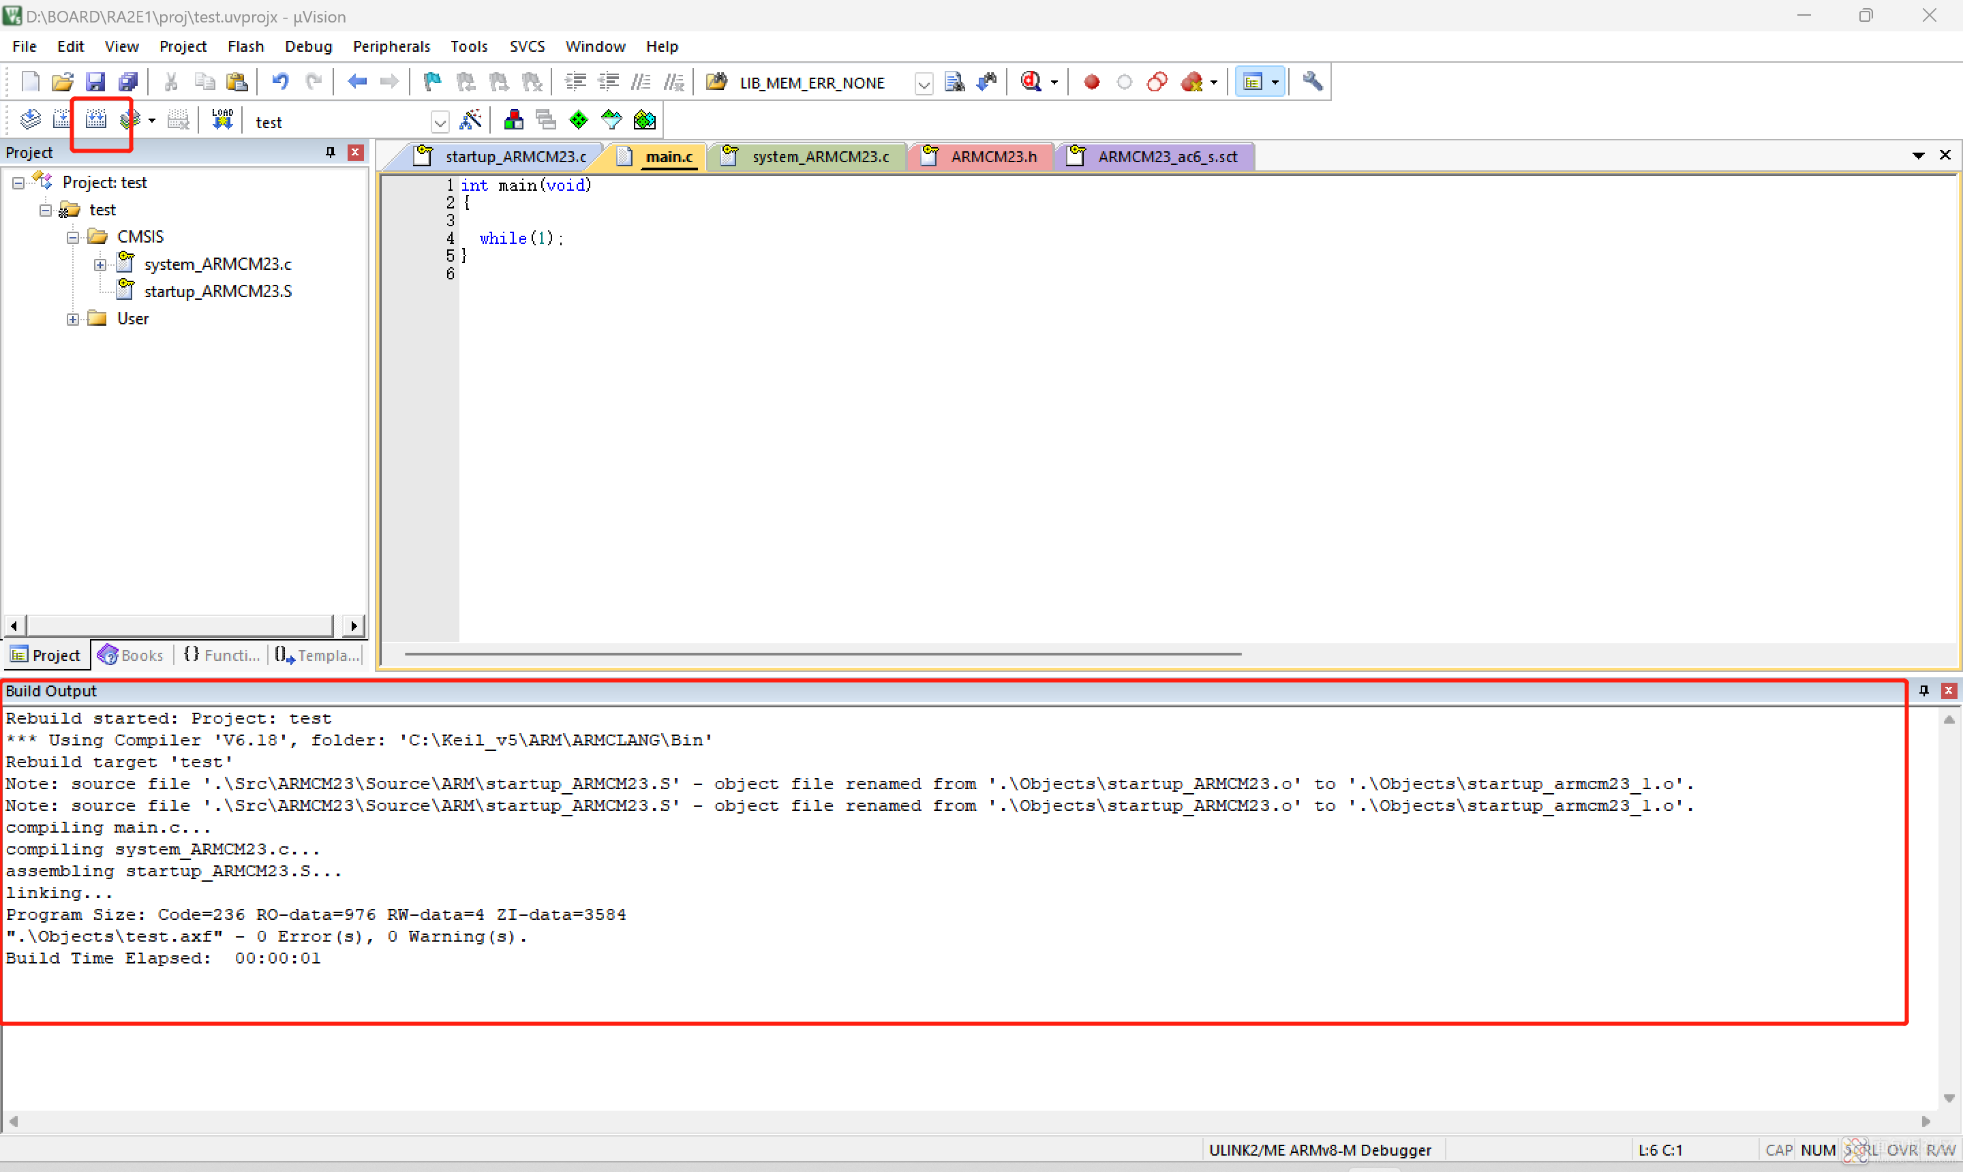Insert a breakpoint with the red dot icon
The image size is (1963, 1172).
tap(1092, 82)
